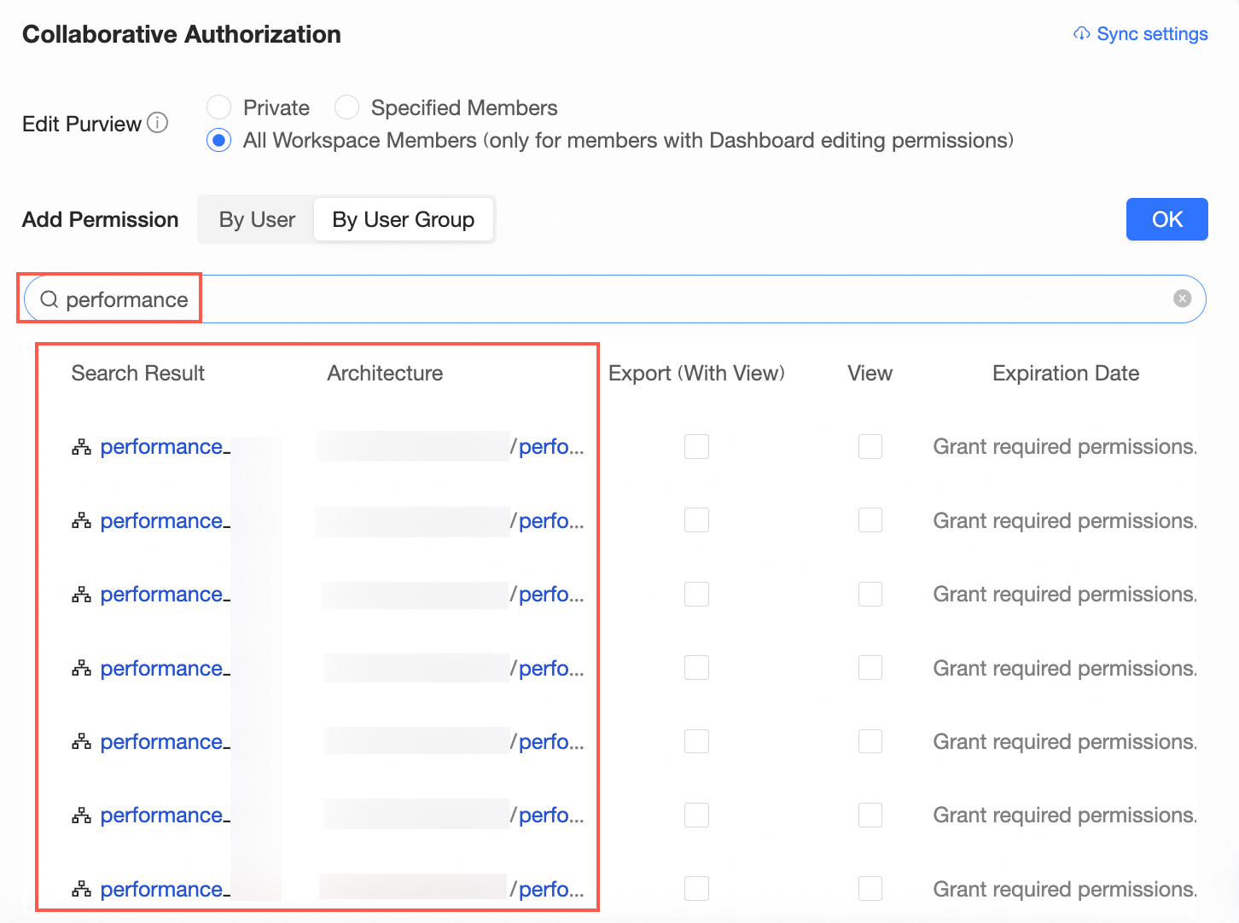Click the first result's user group icon
The height and width of the screenshot is (923, 1239).
click(x=81, y=447)
